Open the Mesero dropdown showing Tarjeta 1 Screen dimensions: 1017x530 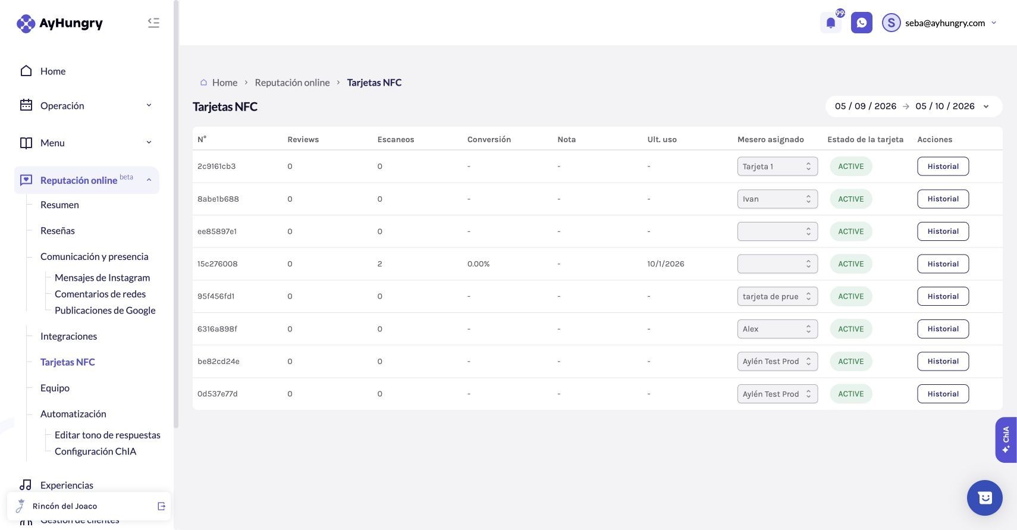[x=777, y=167]
